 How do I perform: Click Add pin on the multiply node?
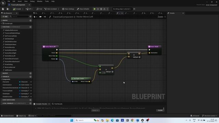[x=109, y=72]
